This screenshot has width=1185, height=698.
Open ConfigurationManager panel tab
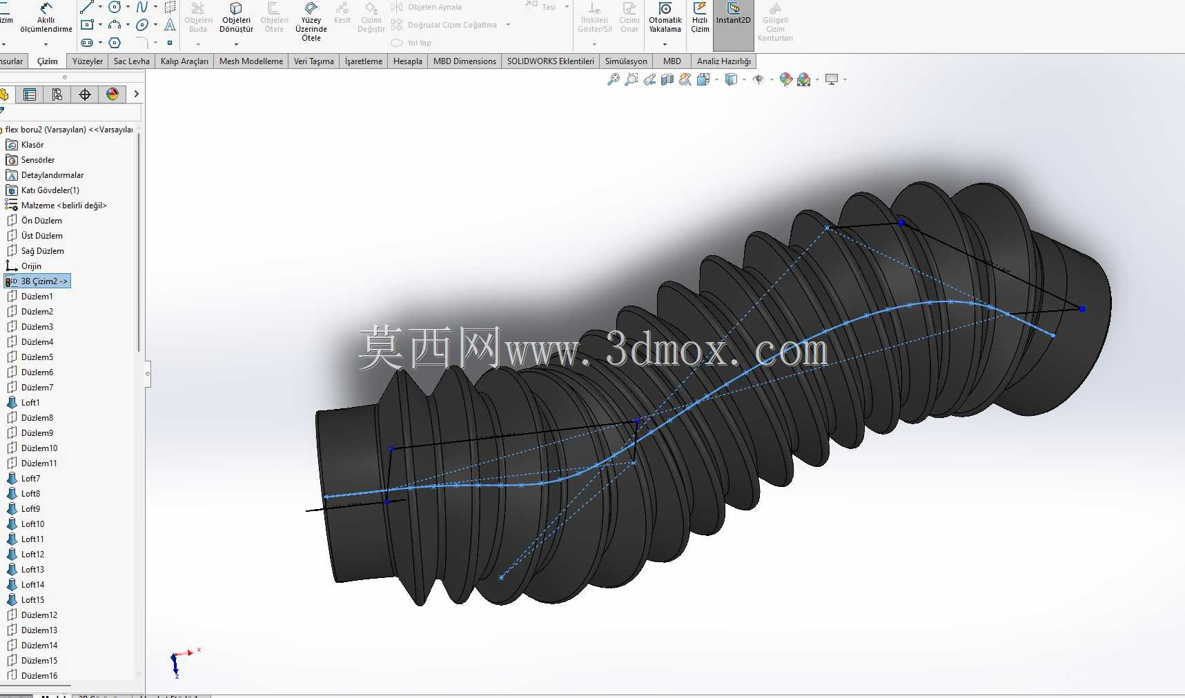[x=57, y=94]
